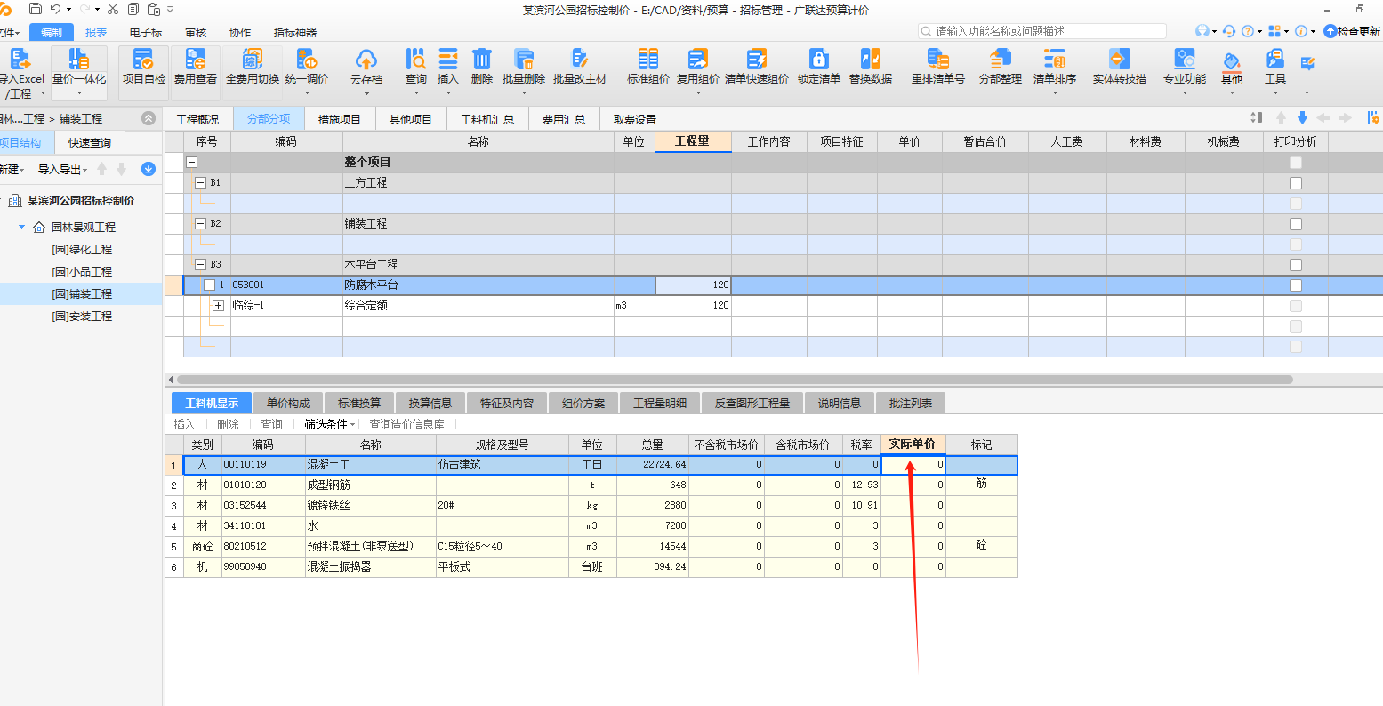Click the 批量改主材 icon
Image resolution: width=1383 pixels, height=706 pixels.
click(x=579, y=60)
